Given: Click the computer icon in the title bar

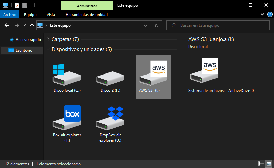Looking at the screenshot, I should pos(6,5).
